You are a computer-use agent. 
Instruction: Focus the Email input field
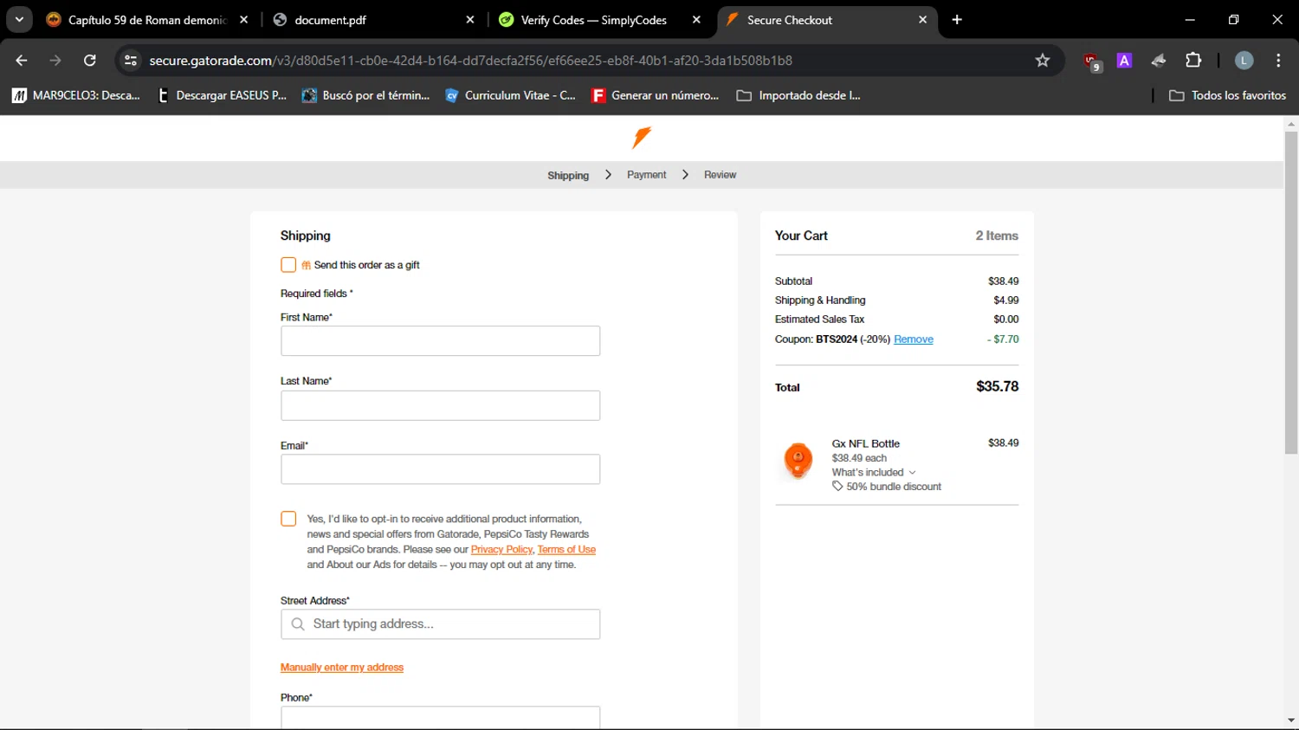click(440, 469)
